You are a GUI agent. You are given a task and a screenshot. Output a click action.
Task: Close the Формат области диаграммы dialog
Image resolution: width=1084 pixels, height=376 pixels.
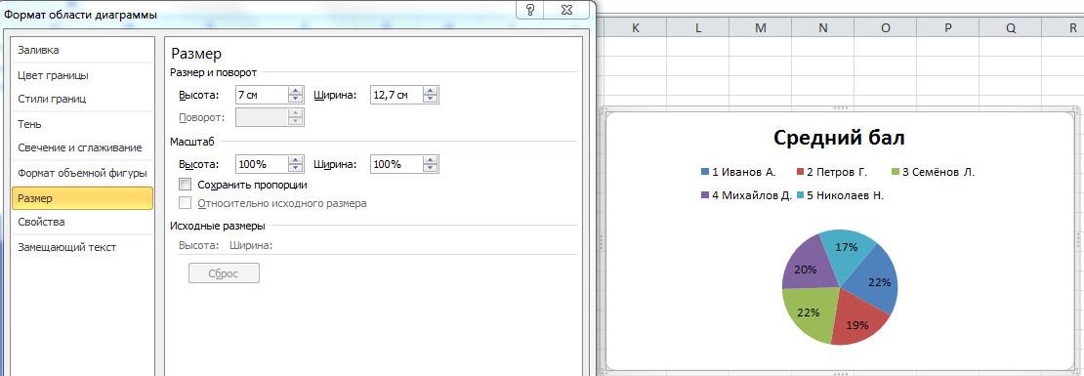point(567,10)
